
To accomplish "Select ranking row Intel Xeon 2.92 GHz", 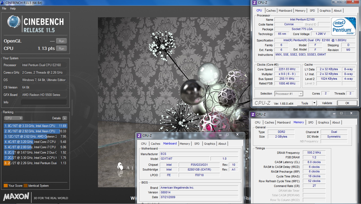I will [x=36, y=131].
